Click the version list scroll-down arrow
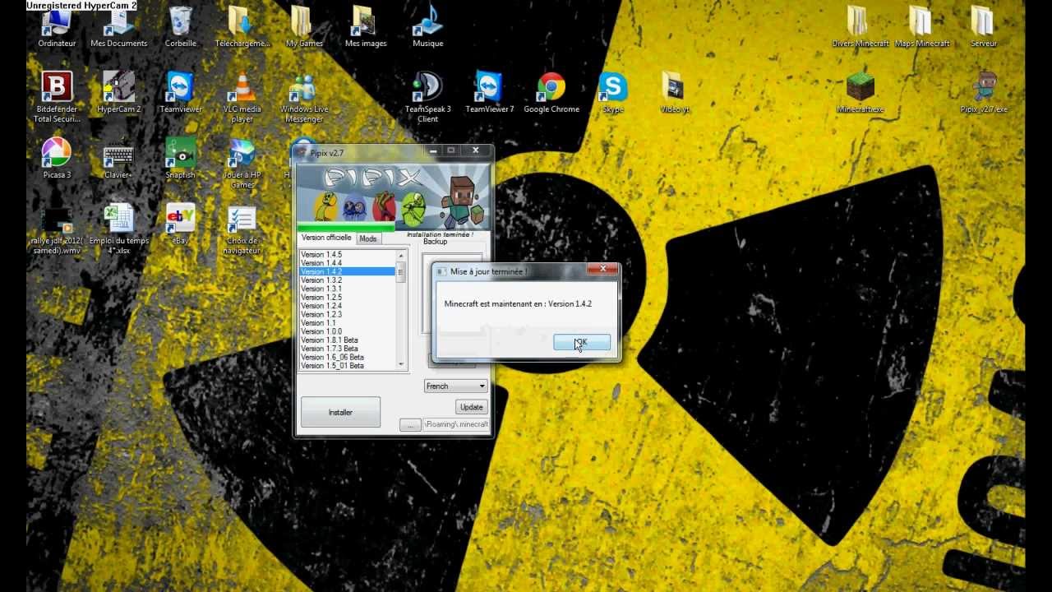 click(x=401, y=364)
